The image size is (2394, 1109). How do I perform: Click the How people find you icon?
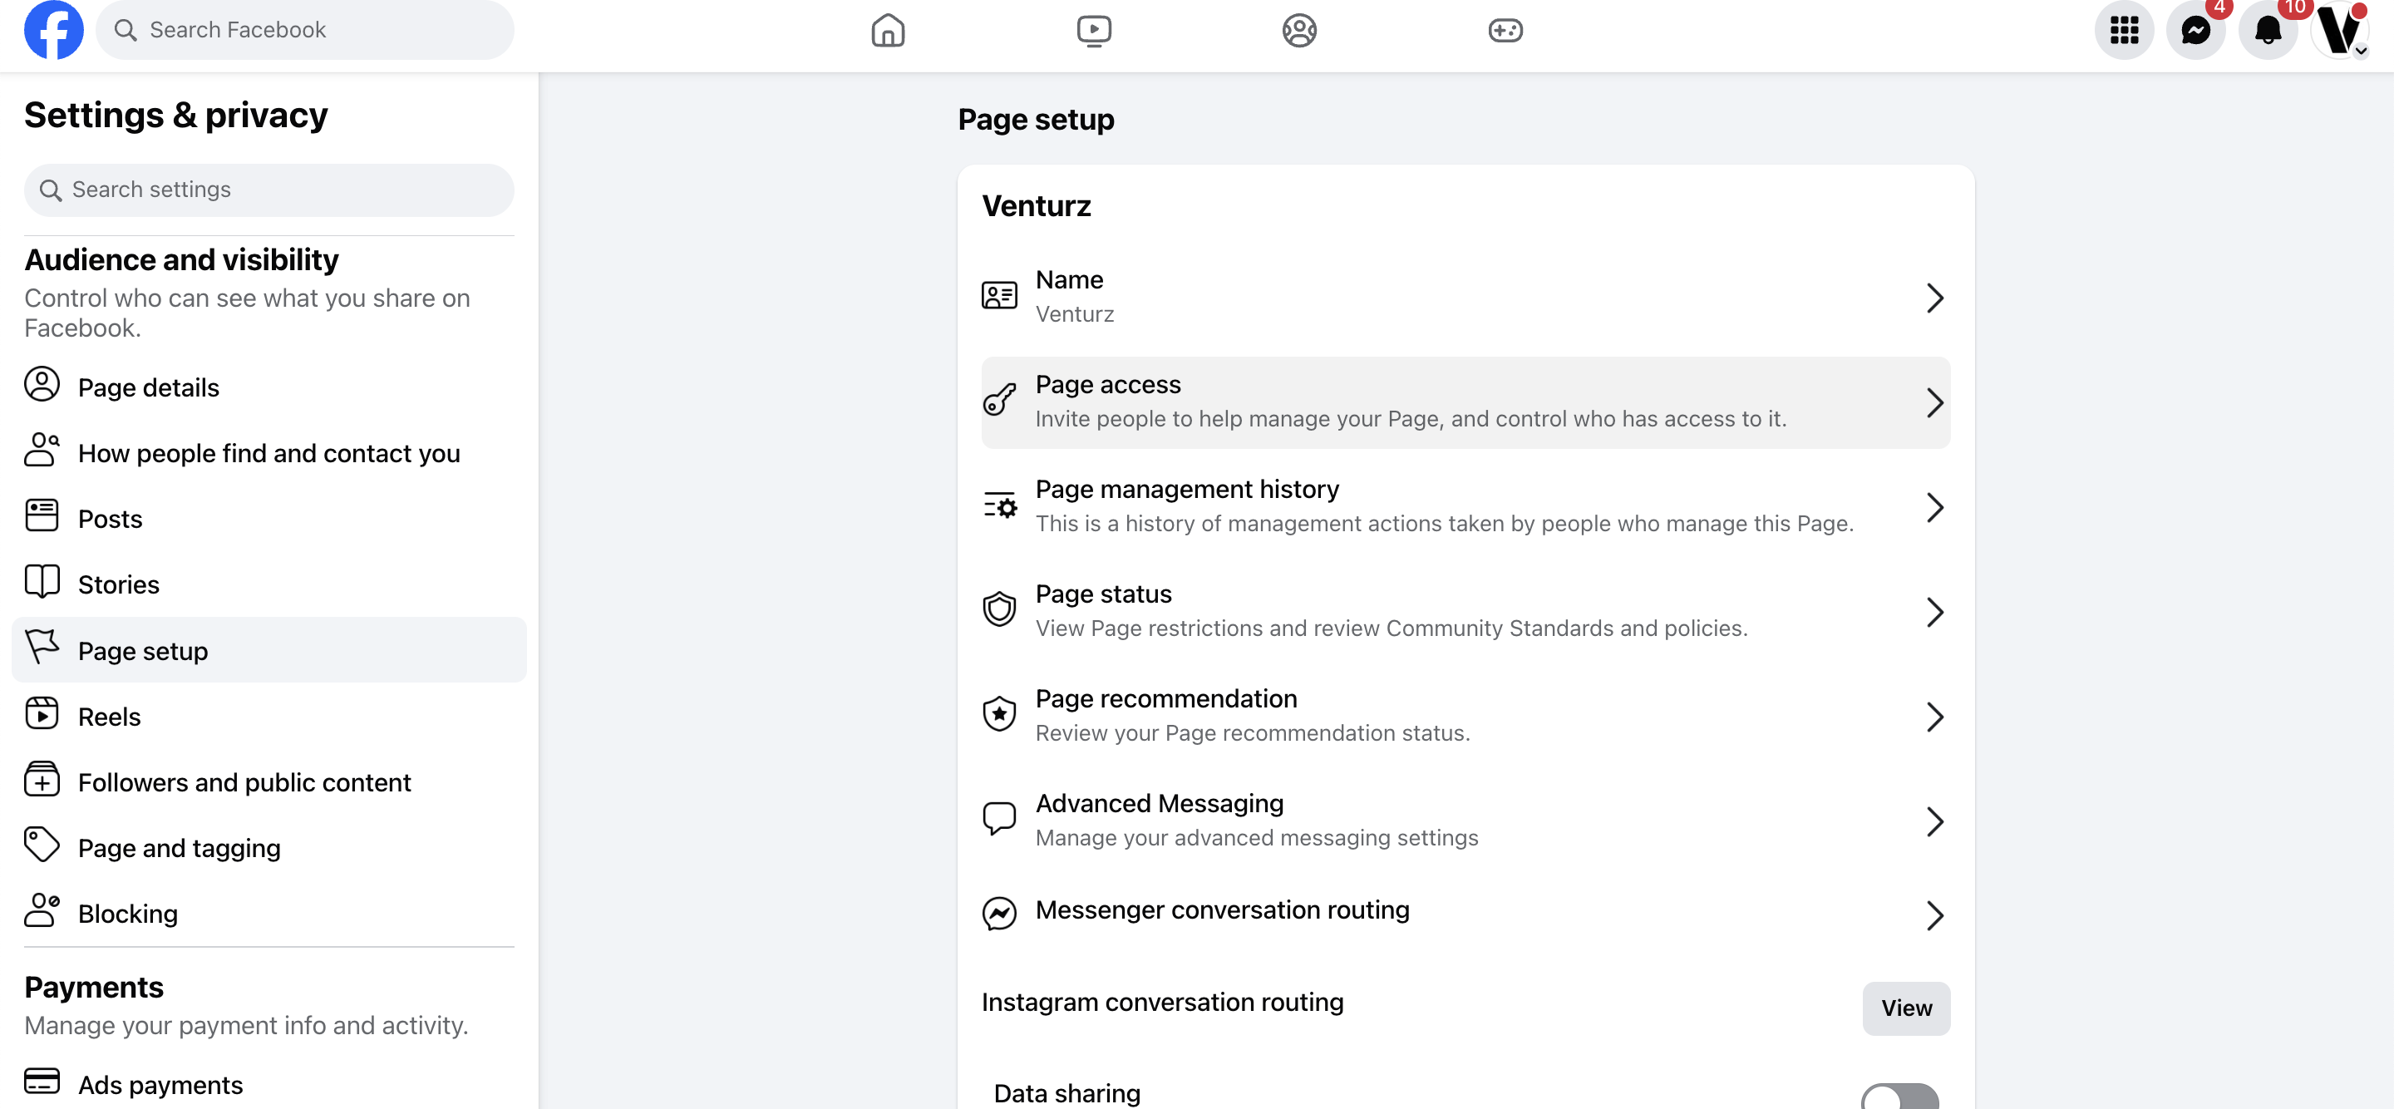[42, 450]
